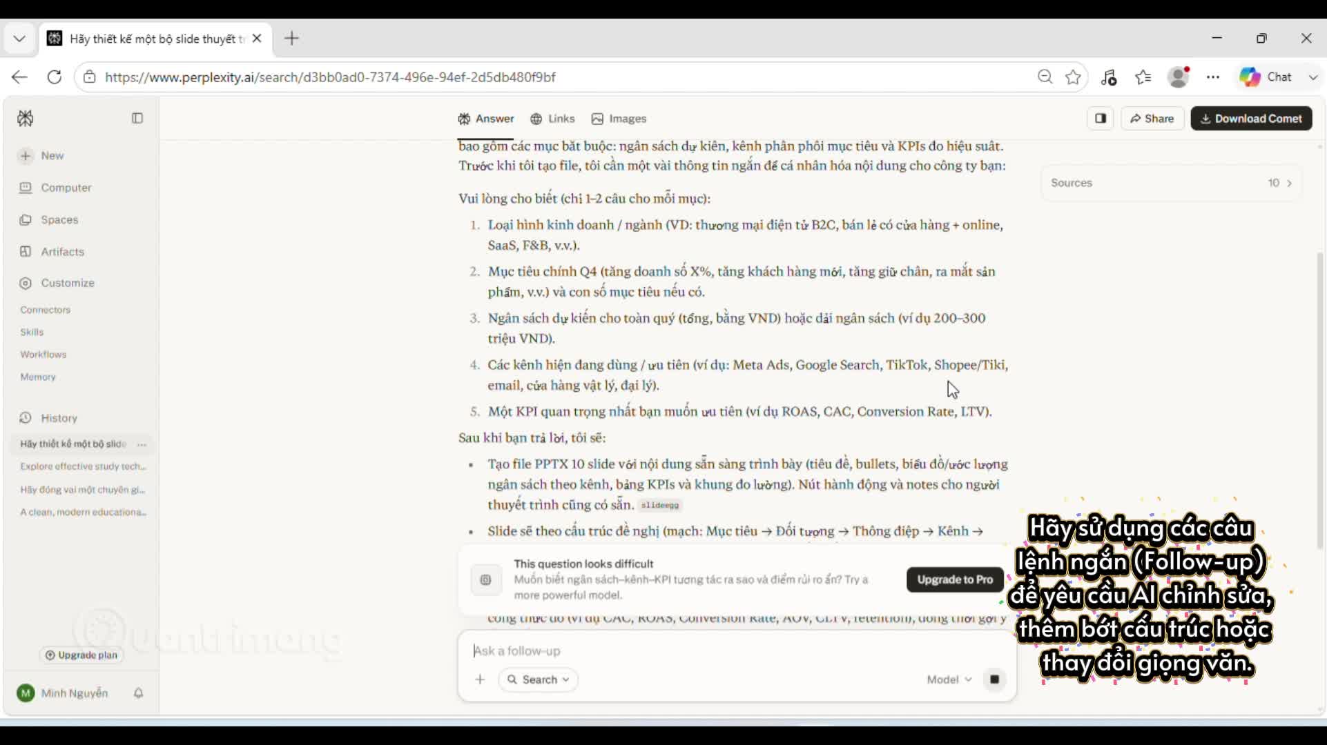Click the zoom magnifier icon in address bar
This screenshot has height=745, width=1327.
(1045, 77)
